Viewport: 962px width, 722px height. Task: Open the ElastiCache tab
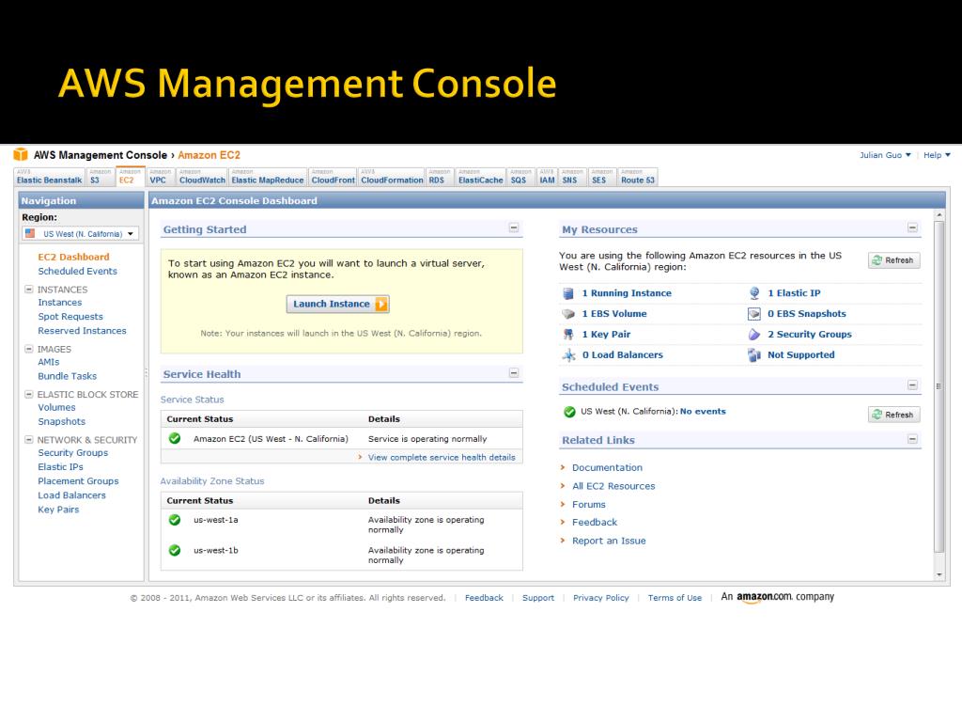(x=481, y=178)
